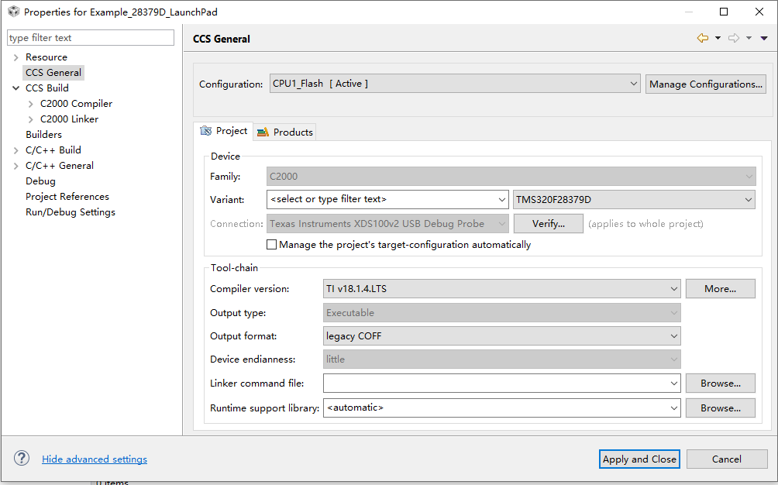The width and height of the screenshot is (778, 485).
Task: Click the help question mark icon
Action: (x=22, y=458)
